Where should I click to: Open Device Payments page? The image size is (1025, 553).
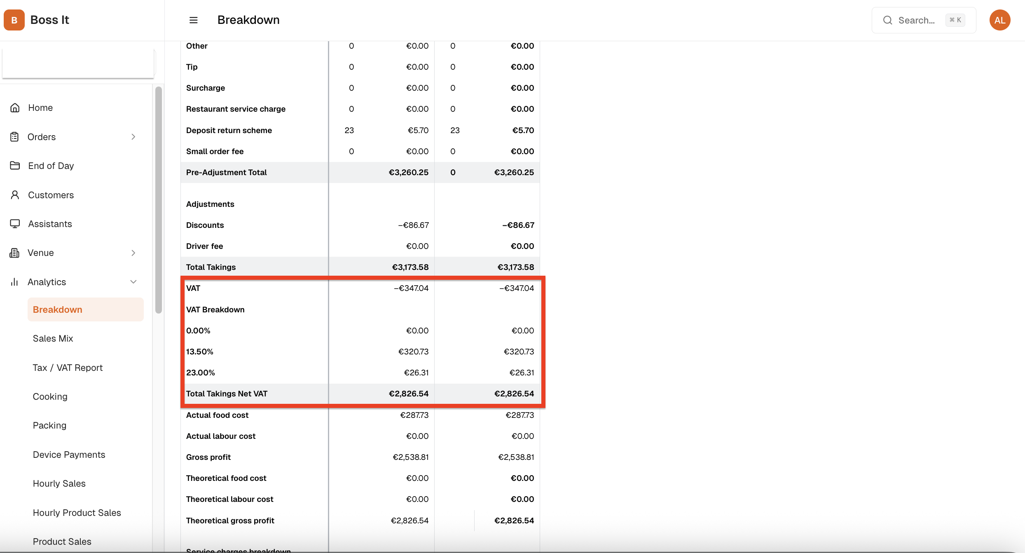69,455
